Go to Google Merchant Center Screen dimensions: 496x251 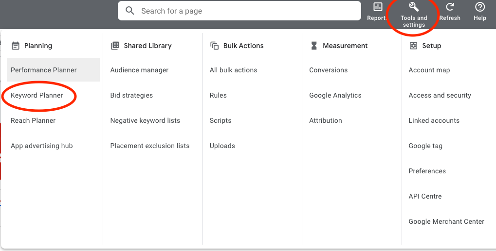point(446,221)
